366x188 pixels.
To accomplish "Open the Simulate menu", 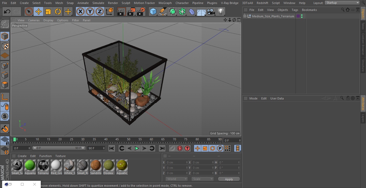I will (x=98, y=3).
